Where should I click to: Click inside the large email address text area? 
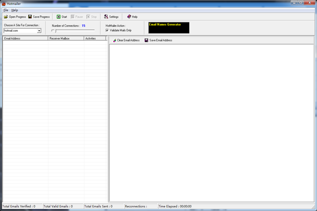tap(211, 123)
